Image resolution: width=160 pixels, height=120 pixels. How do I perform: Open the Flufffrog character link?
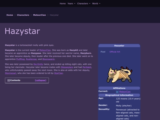[20, 59]
